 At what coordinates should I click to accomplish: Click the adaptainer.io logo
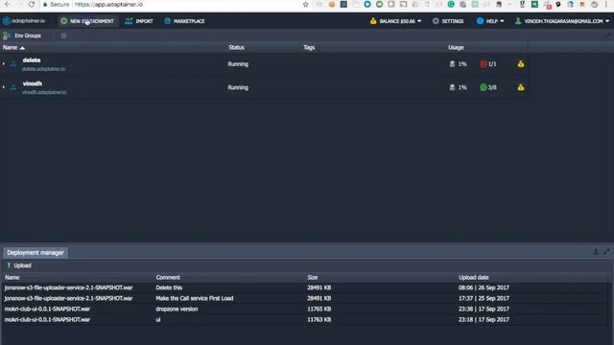click(24, 21)
